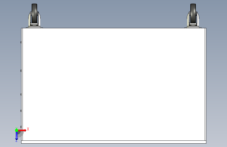Click the blue Z axis label

pos(16,140)
